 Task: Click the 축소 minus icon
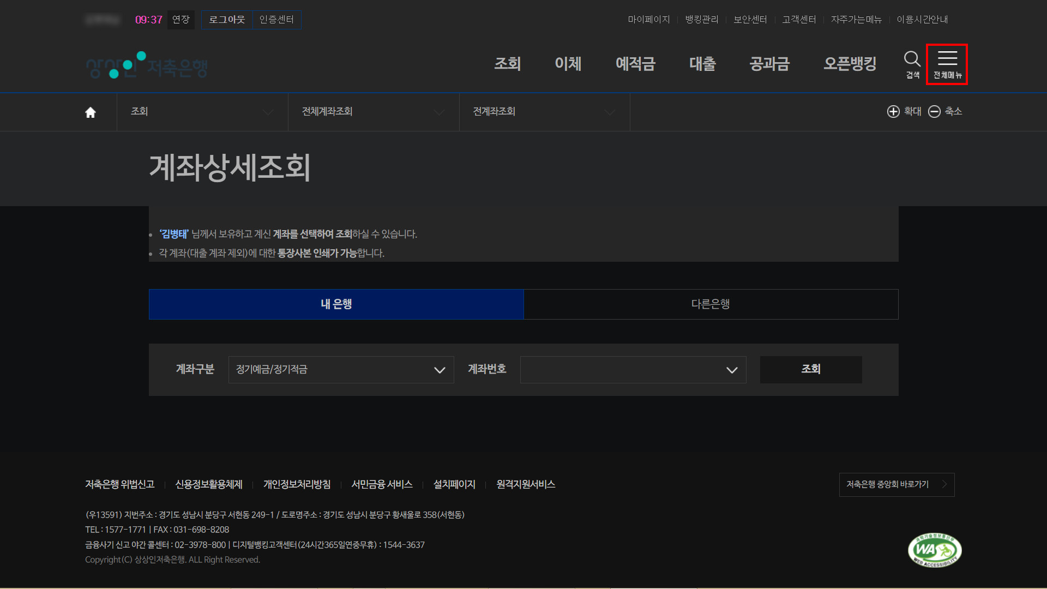tap(935, 111)
